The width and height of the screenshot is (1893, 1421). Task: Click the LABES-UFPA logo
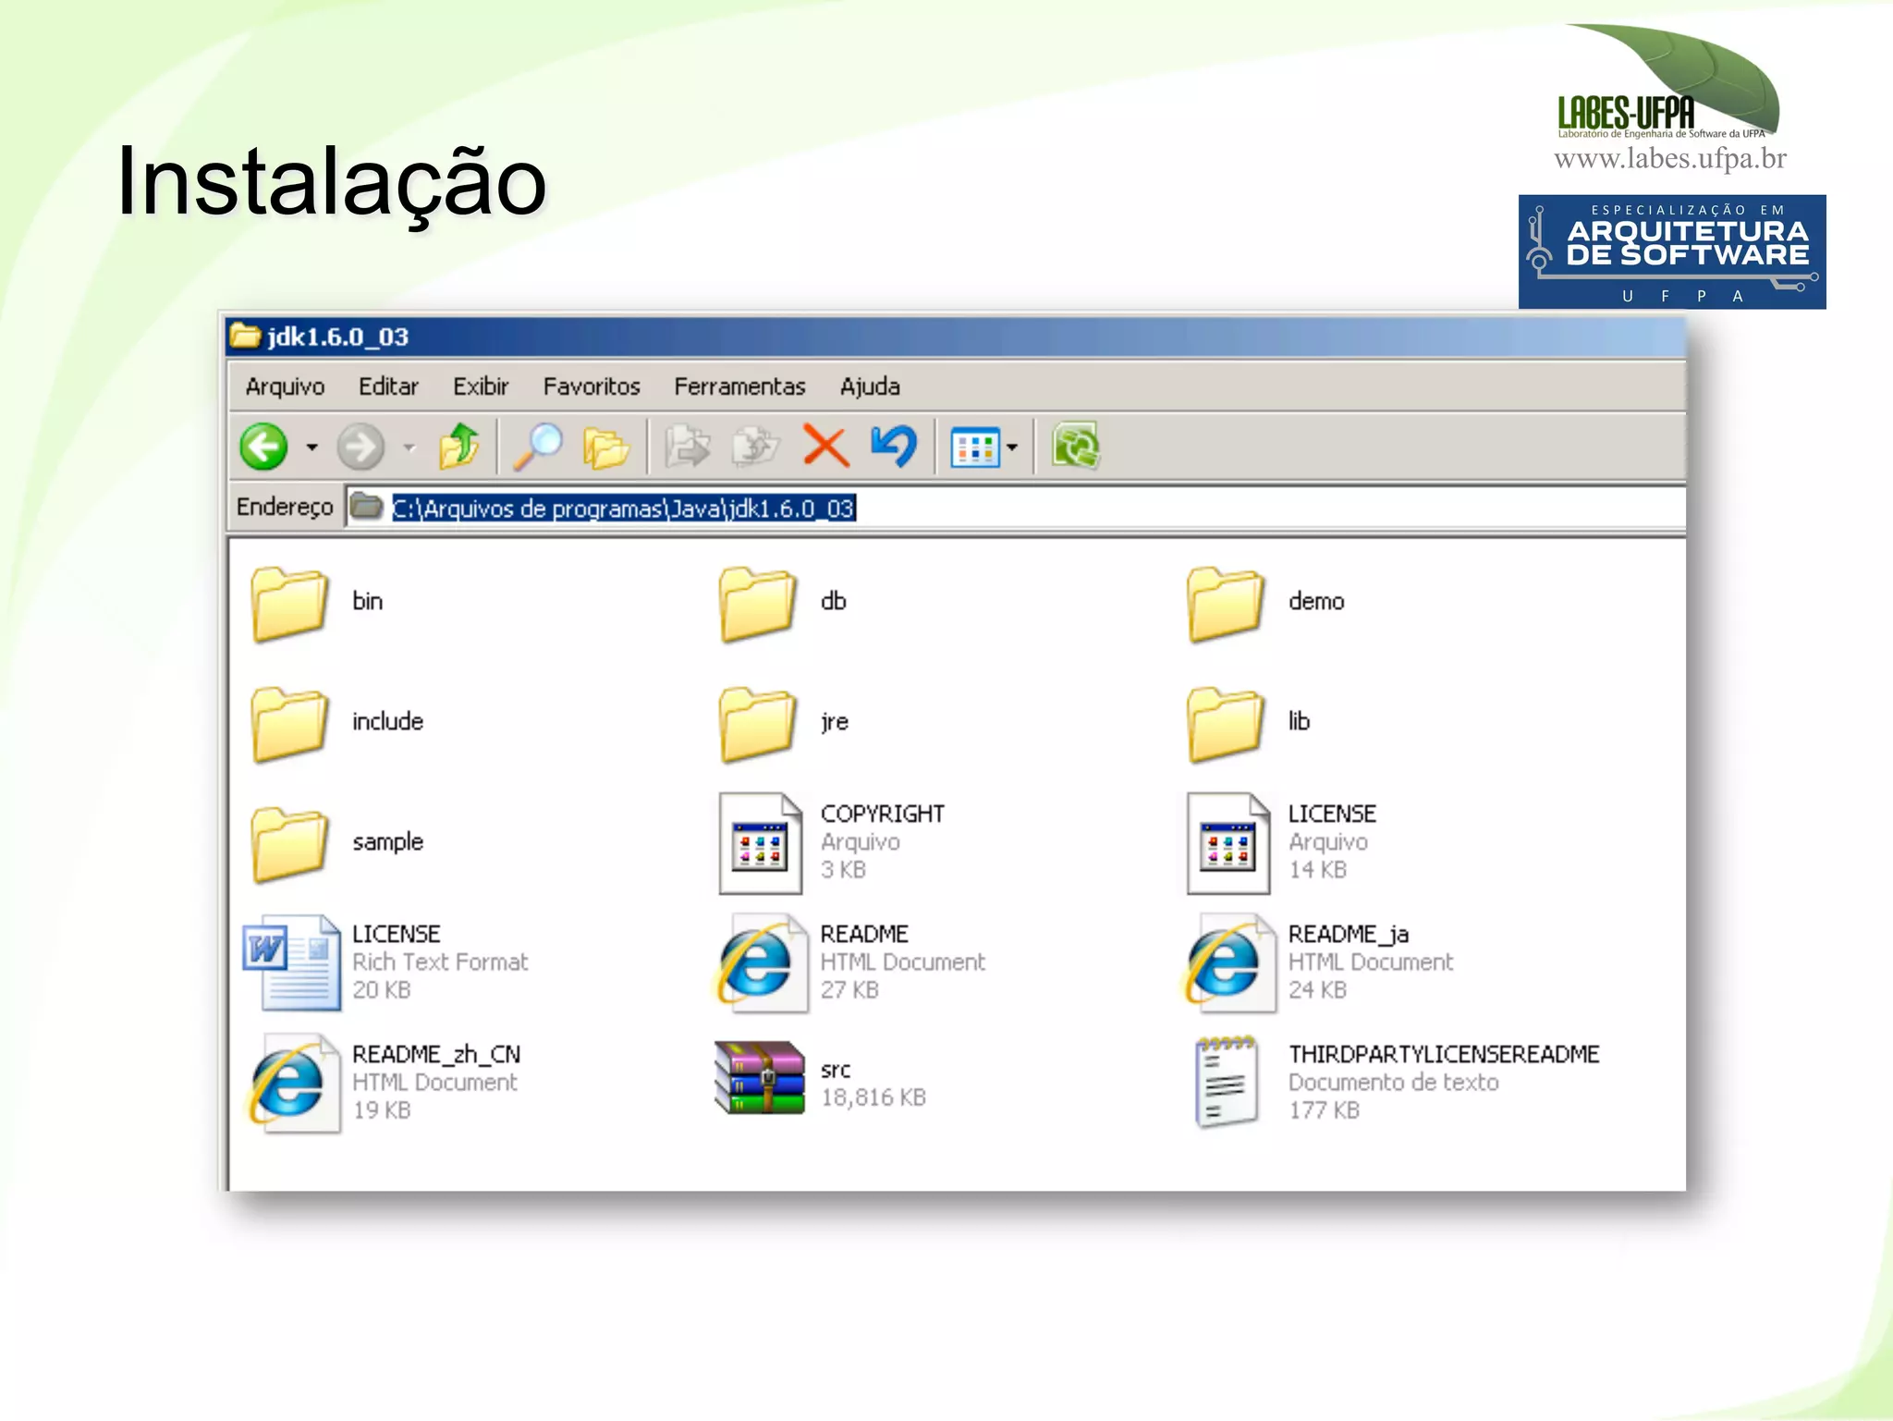point(1668,83)
